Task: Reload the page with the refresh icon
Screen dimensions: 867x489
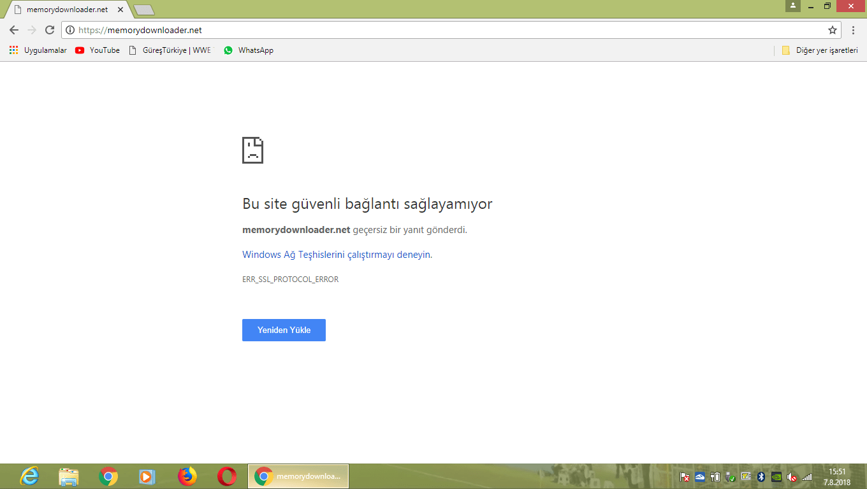Action: (x=50, y=30)
